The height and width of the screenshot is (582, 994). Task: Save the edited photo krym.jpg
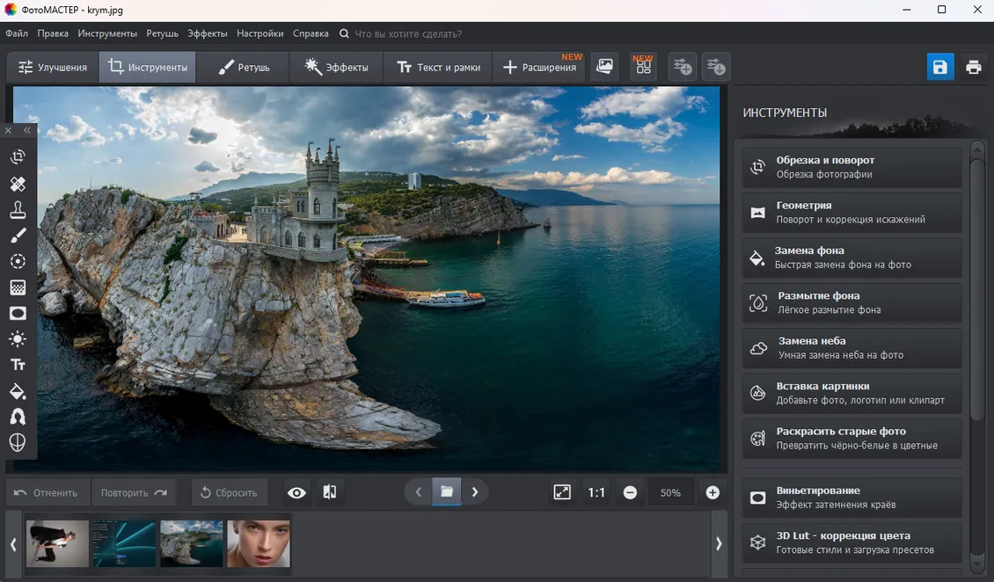click(939, 66)
